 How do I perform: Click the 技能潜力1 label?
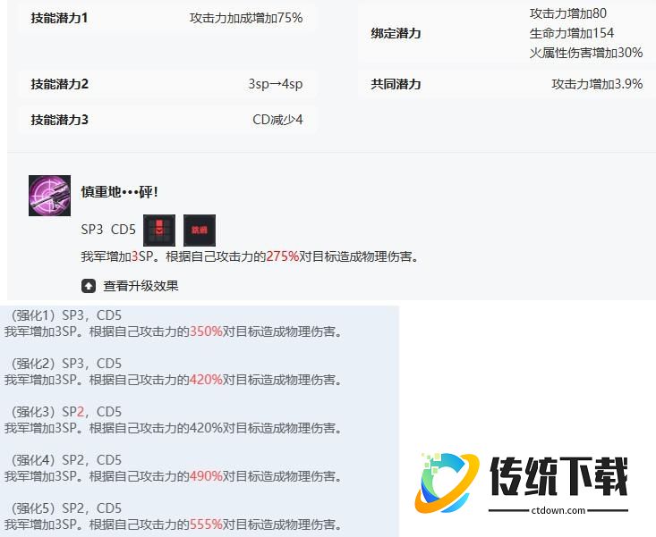[59, 18]
